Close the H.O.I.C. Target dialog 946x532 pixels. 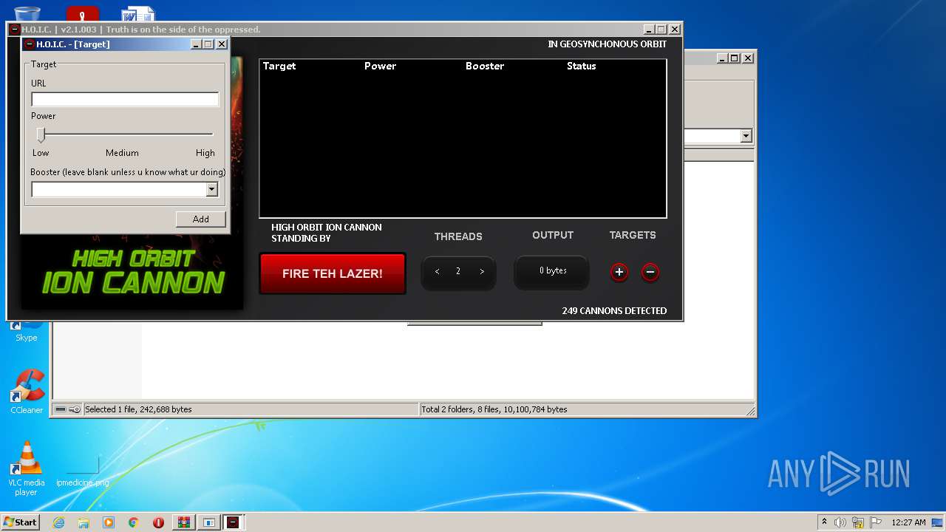221,44
